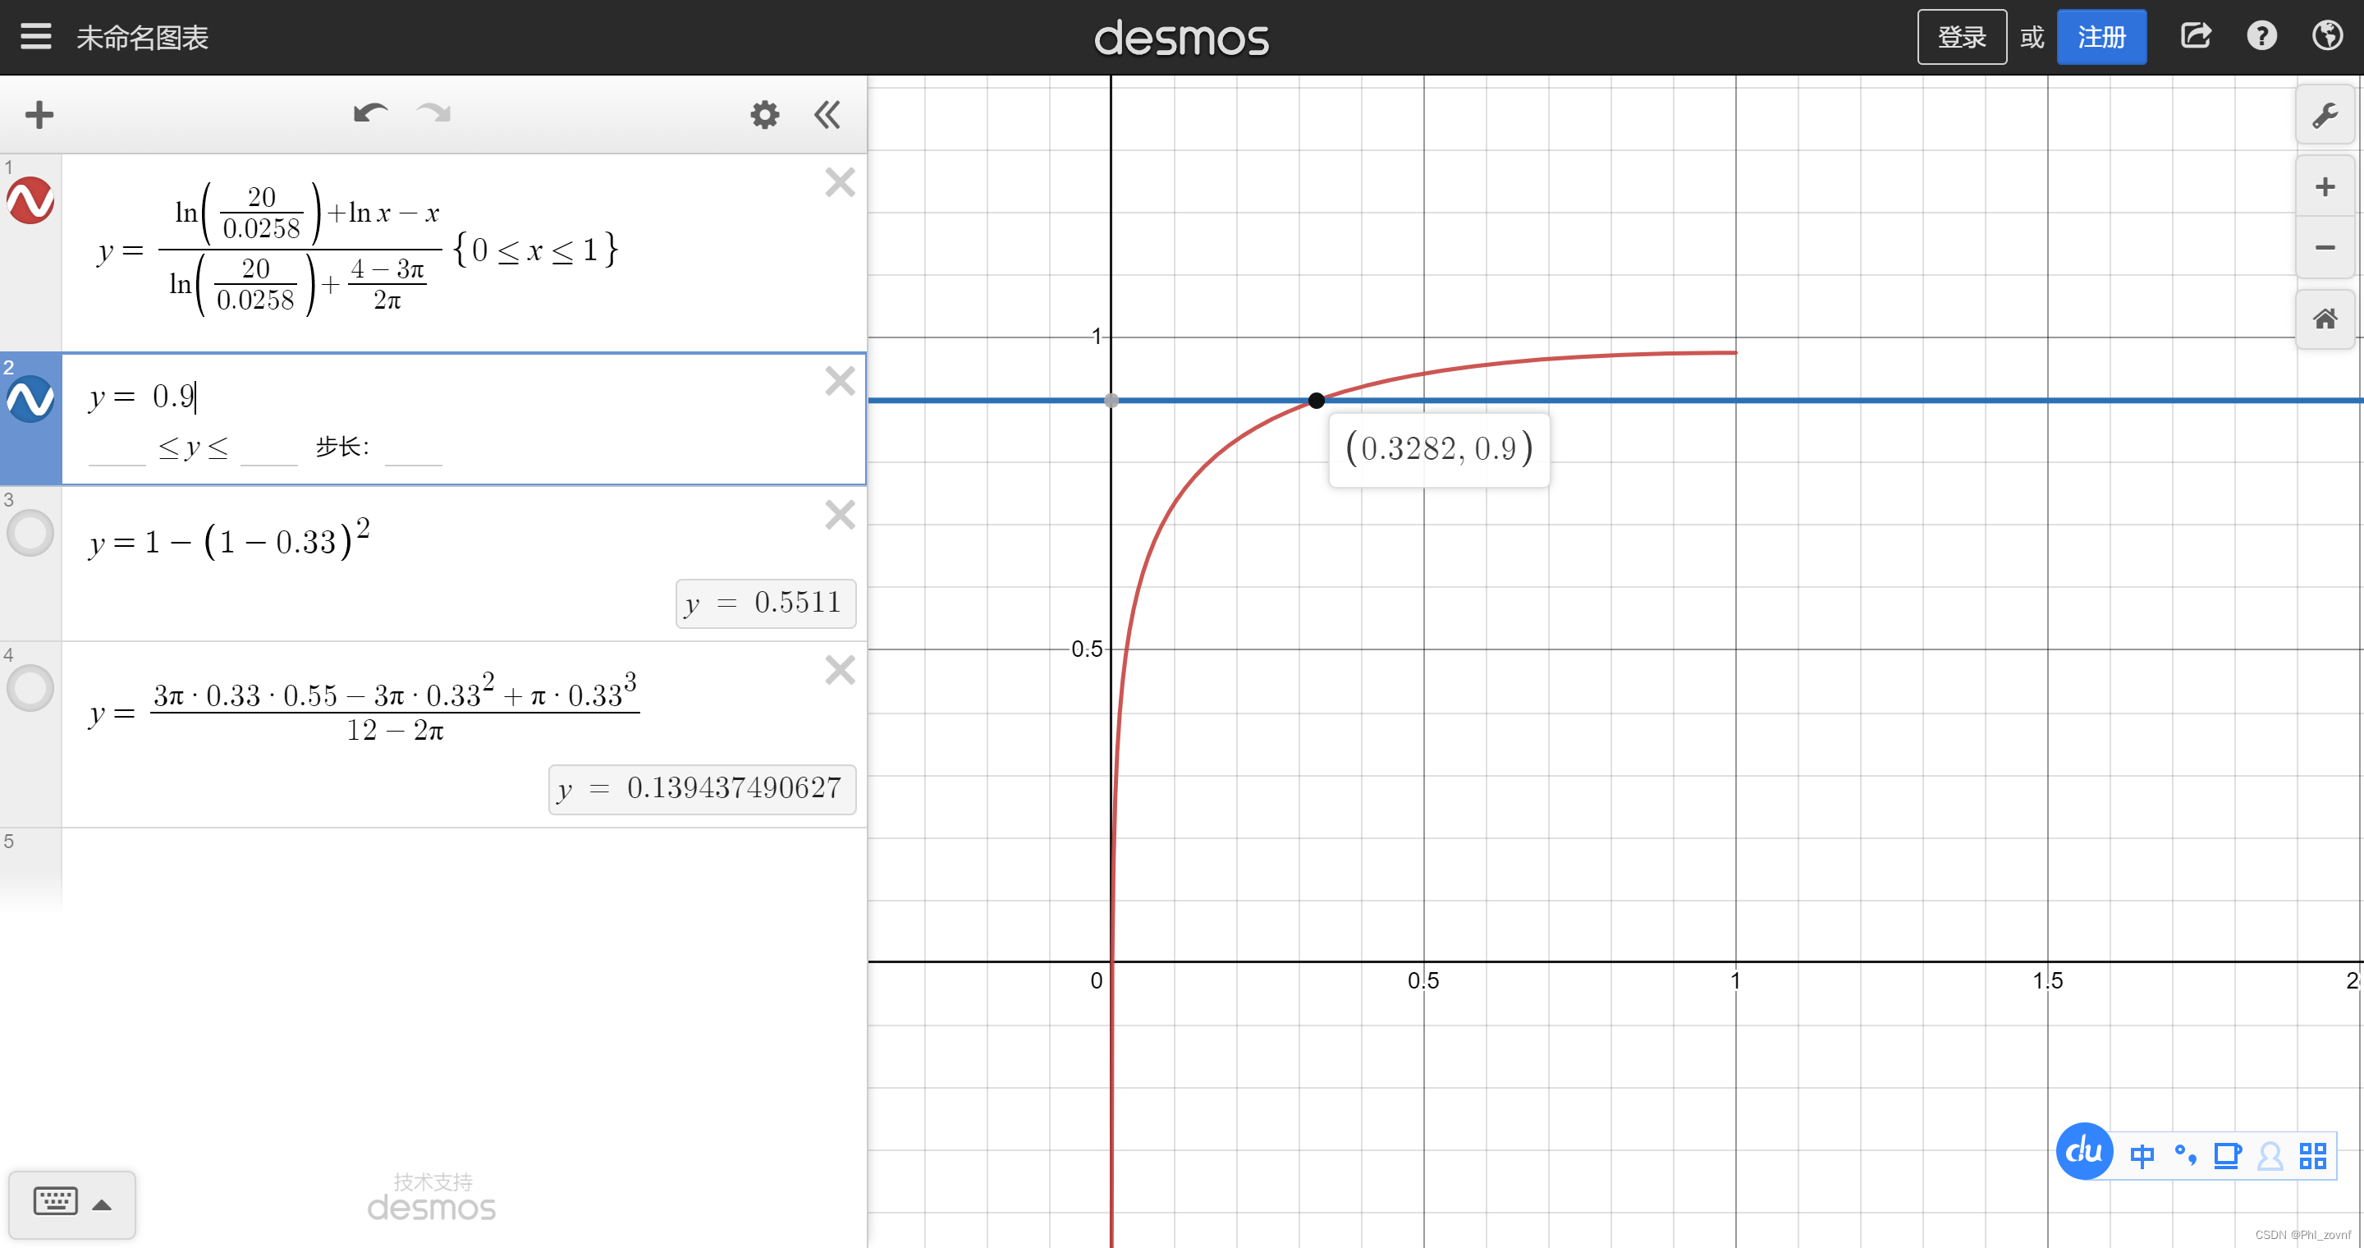The width and height of the screenshot is (2364, 1248).
Task: Hide the red curve in expression 1
Action: (x=30, y=200)
